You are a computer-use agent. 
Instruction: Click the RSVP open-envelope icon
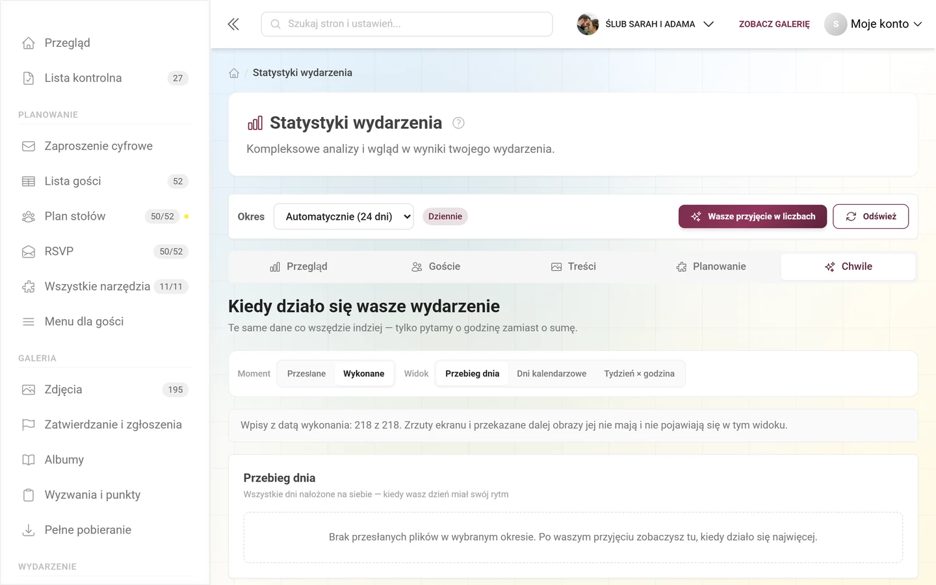pyautogui.click(x=29, y=252)
